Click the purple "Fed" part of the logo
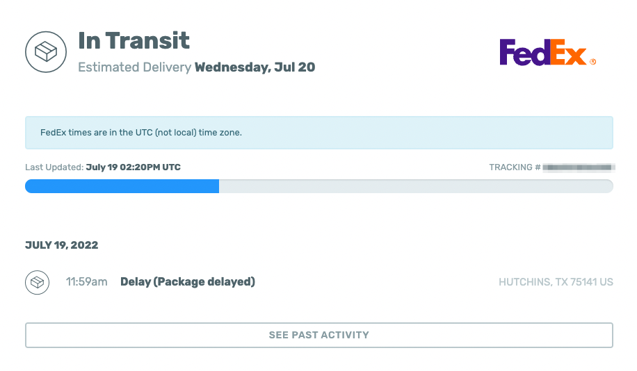Image resolution: width=637 pixels, height=371 pixels. click(524, 53)
